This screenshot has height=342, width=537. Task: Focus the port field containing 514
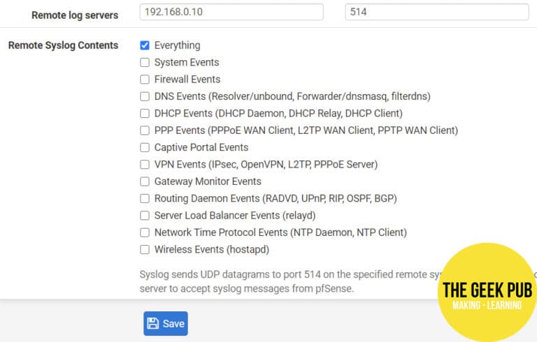[436, 13]
